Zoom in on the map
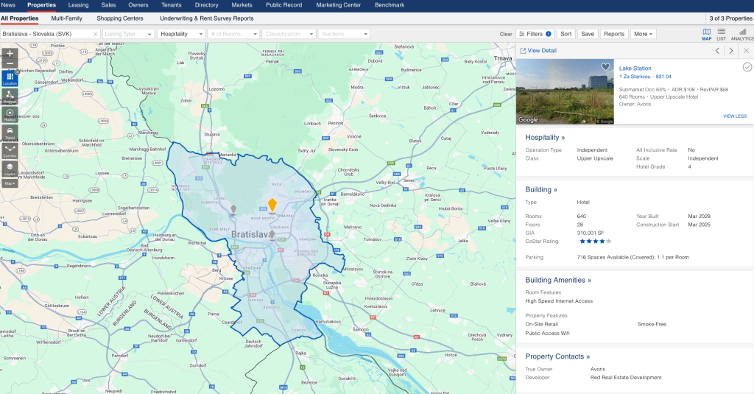The height and width of the screenshot is (394, 754). pos(10,54)
